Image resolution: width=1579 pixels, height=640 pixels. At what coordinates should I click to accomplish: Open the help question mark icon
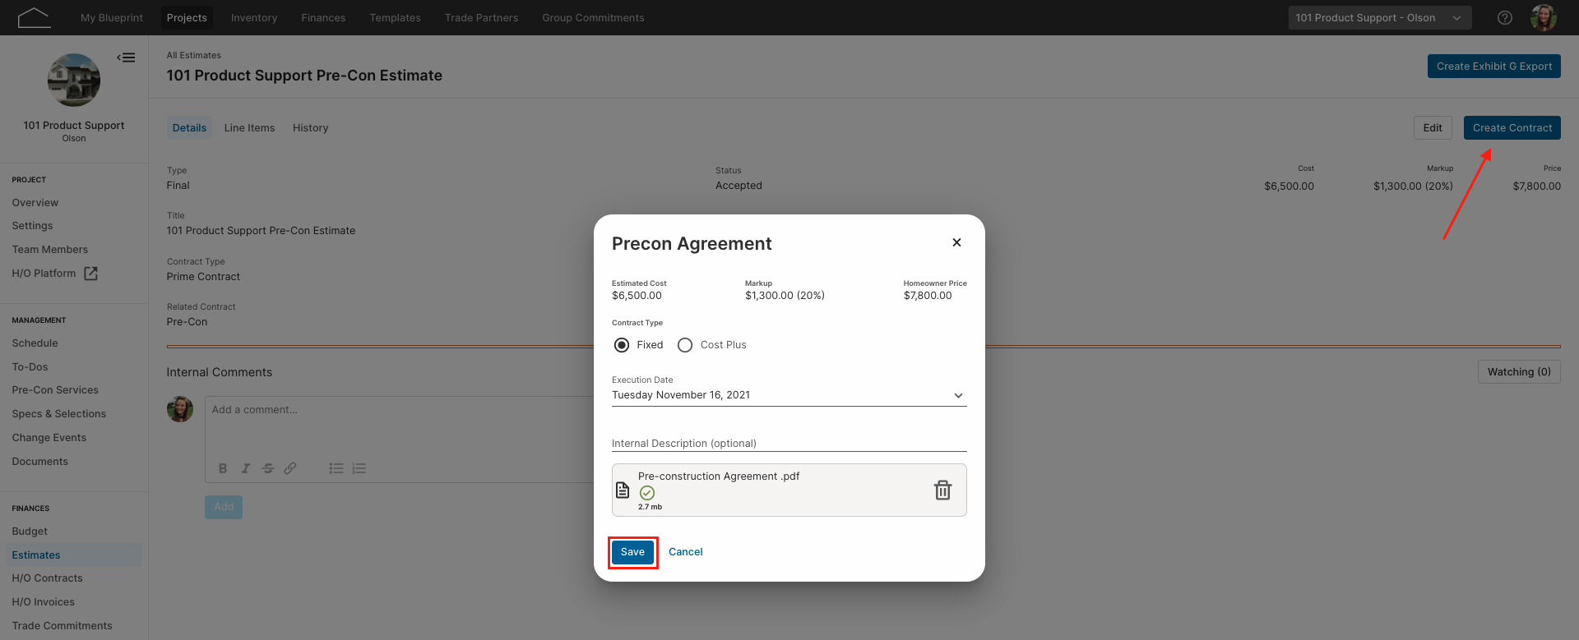coord(1505,17)
